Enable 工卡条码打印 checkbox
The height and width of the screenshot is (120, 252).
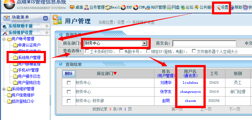pyautogui.click(x=87, y=51)
